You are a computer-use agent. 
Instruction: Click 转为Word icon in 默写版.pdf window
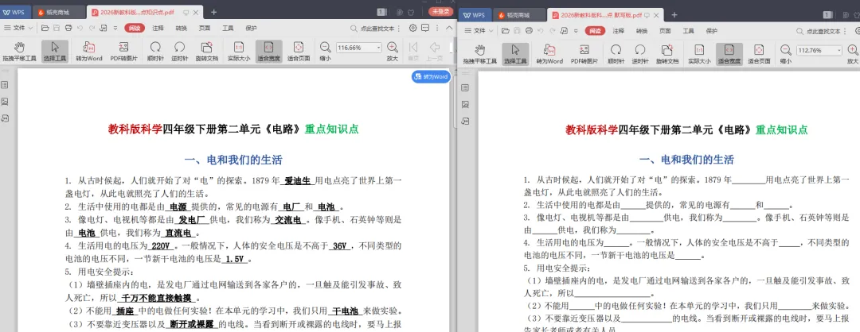pyautogui.click(x=549, y=53)
